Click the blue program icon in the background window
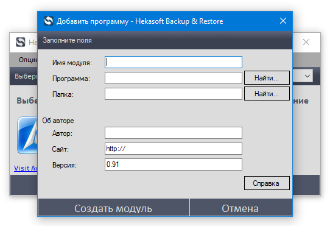Viewport: 330px width, 226px height. click(x=27, y=135)
